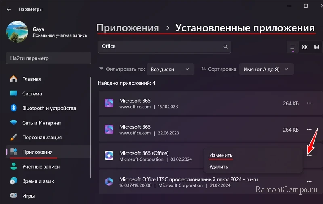Click the app search field containing Office
323x204 pixels.
pos(164,47)
